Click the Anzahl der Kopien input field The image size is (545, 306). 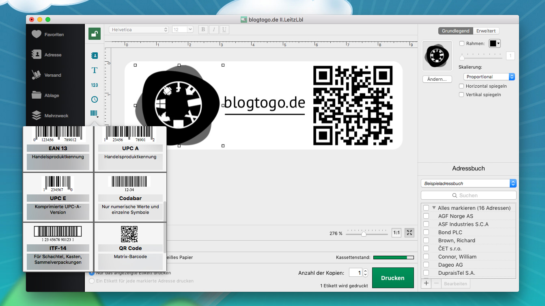[x=355, y=273]
